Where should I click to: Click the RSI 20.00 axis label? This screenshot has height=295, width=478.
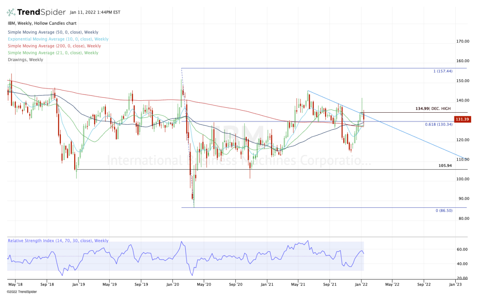(461, 278)
